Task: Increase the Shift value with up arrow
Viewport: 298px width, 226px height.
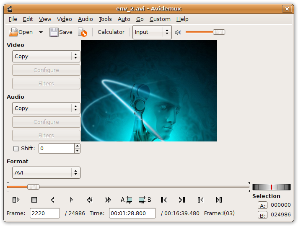Action: tap(77, 146)
